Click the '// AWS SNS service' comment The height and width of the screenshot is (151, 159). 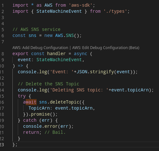(x=37, y=29)
